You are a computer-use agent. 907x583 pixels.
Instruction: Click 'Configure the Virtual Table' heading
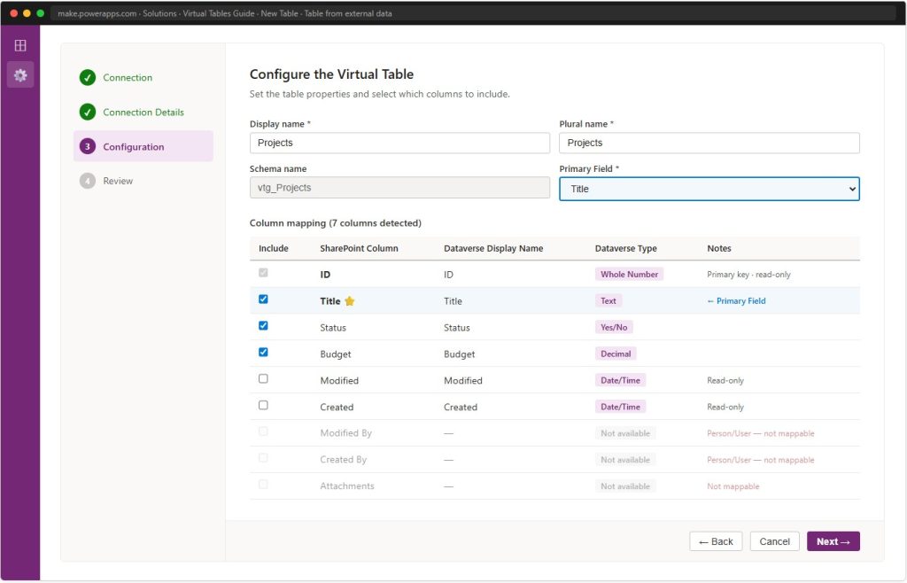331,74
